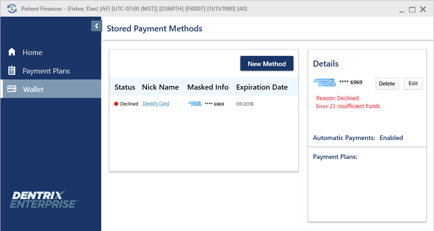
Task: Click the Dentrix Enterprise logo
Action: pos(44,200)
